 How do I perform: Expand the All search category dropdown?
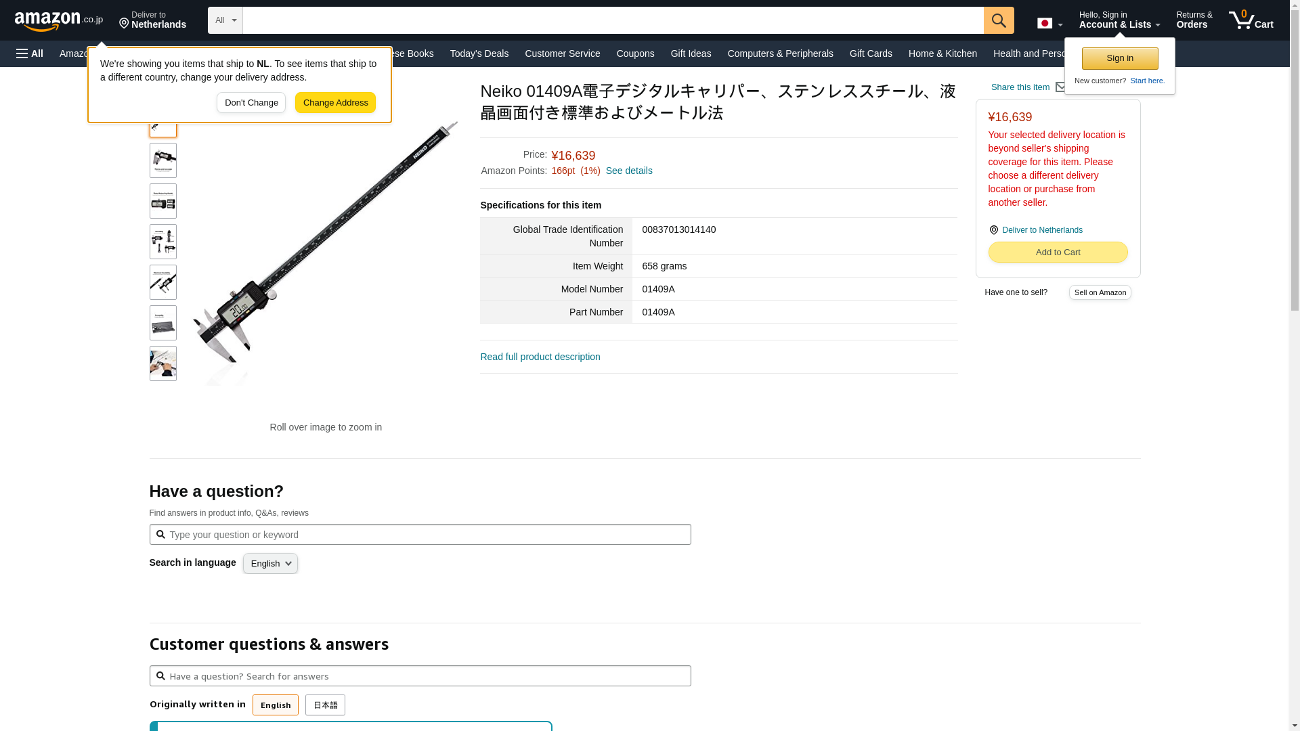[225, 20]
